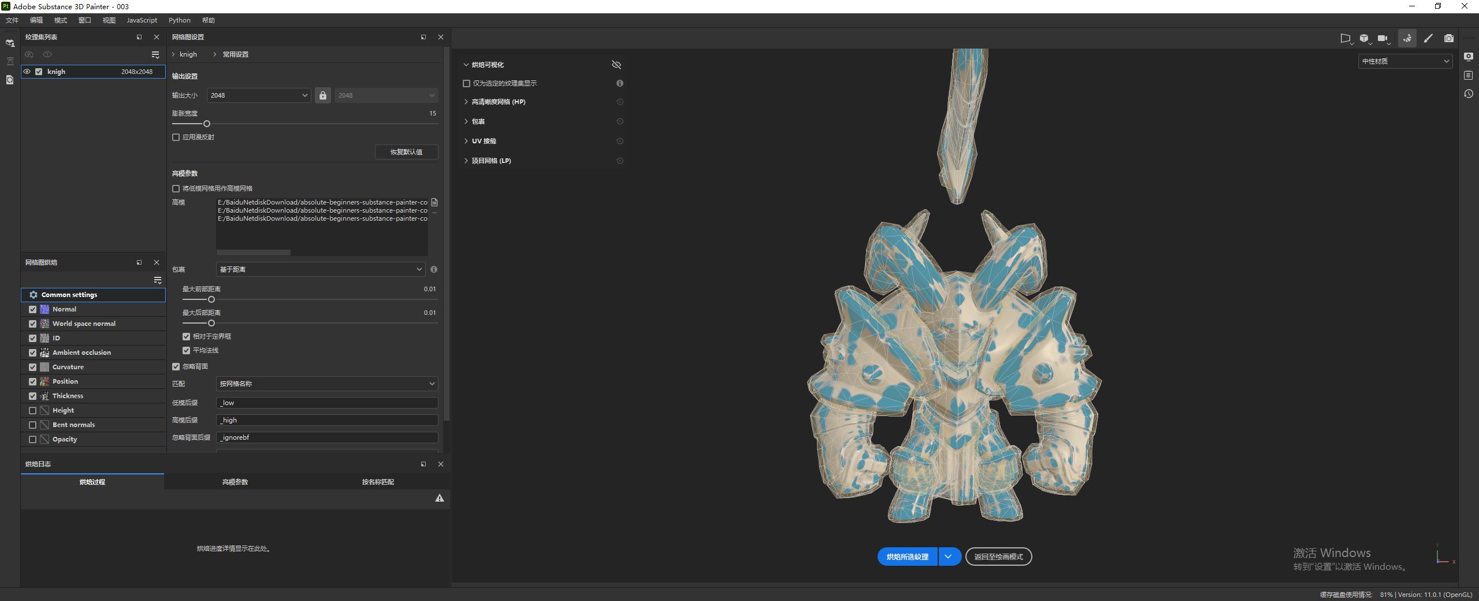The width and height of the screenshot is (1479, 601).
Task: Switch to 按名称匹配 log tab
Action: (x=378, y=482)
